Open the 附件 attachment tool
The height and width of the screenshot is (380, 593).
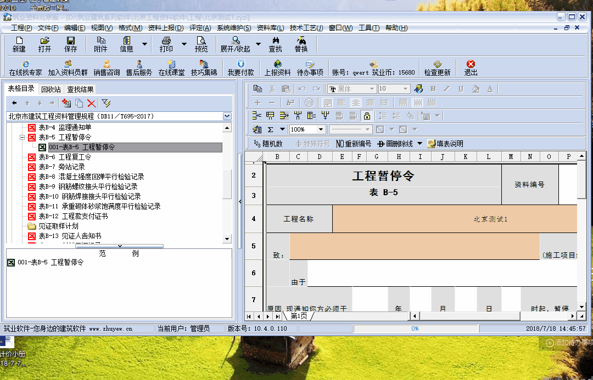click(x=101, y=44)
